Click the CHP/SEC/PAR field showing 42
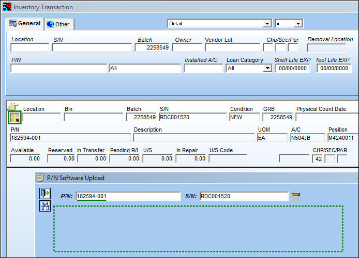Viewport: 359px width, 258px height. (317, 159)
